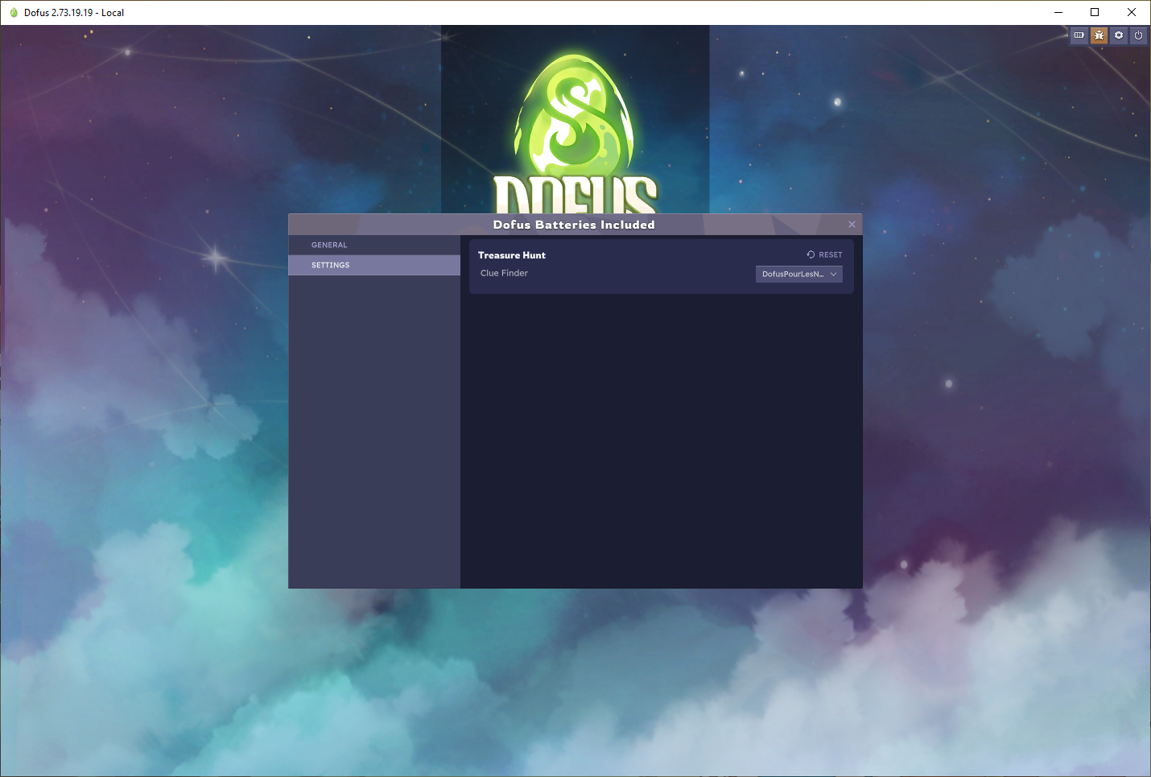The image size is (1151, 777).
Task: Close the Dofus application window
Action: click(1132, 12)
